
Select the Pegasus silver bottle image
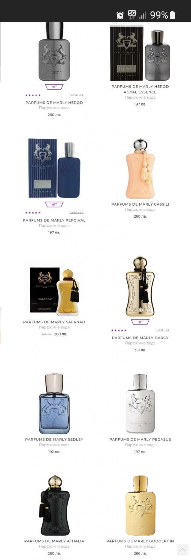tap(140, 404)
